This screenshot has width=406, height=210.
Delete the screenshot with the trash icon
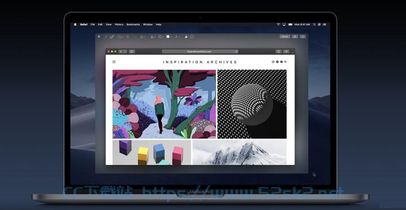coord(295,37)
